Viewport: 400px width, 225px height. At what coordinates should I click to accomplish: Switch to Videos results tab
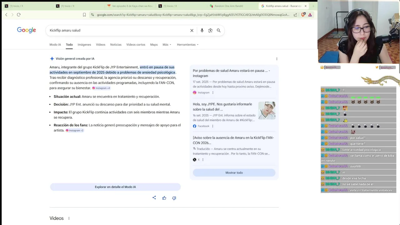coord(101,45)
